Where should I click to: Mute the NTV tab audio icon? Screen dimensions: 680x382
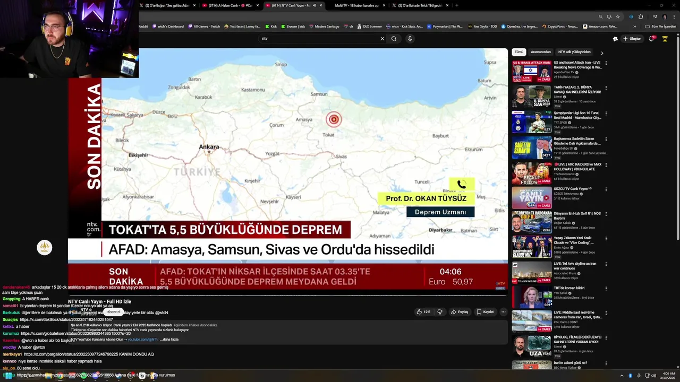pyautogui.click(x=314, y=5)
